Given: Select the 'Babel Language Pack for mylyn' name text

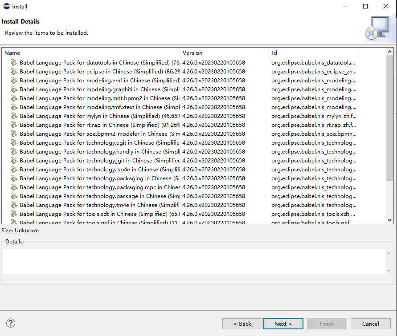Looking at the screenshot, I should [100, 116].
